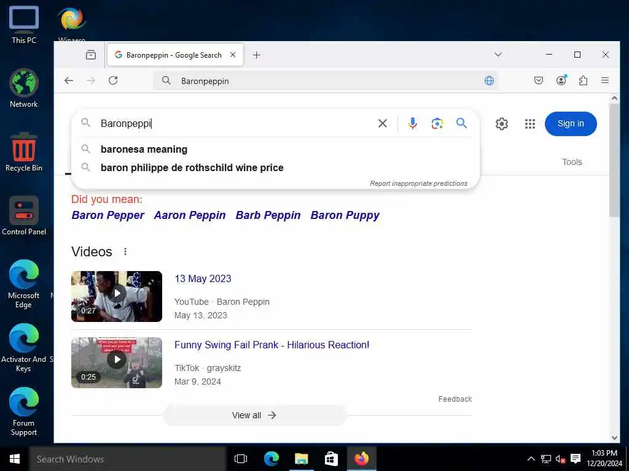Open This PC desktop icon
This screenshot has height=471, width=629.
pos(24,25)
